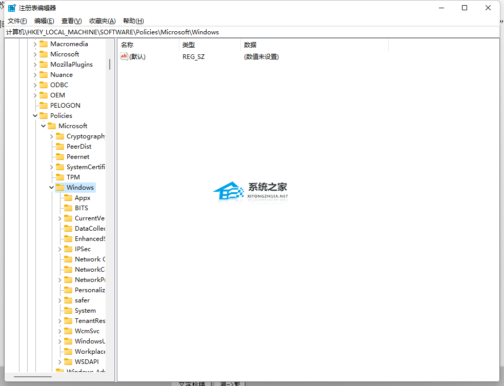Click the registry path address bar

pos(252,32)
